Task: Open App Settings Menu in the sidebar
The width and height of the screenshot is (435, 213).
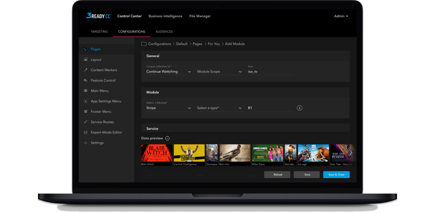Action: 106,101
